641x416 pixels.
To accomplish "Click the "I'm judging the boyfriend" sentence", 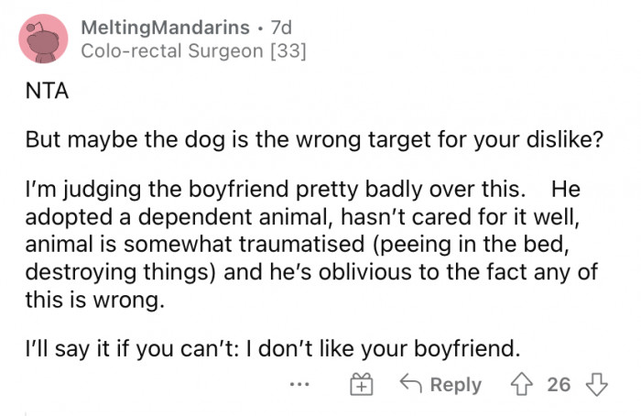I will pyautogui.click(x=275, y=192).
